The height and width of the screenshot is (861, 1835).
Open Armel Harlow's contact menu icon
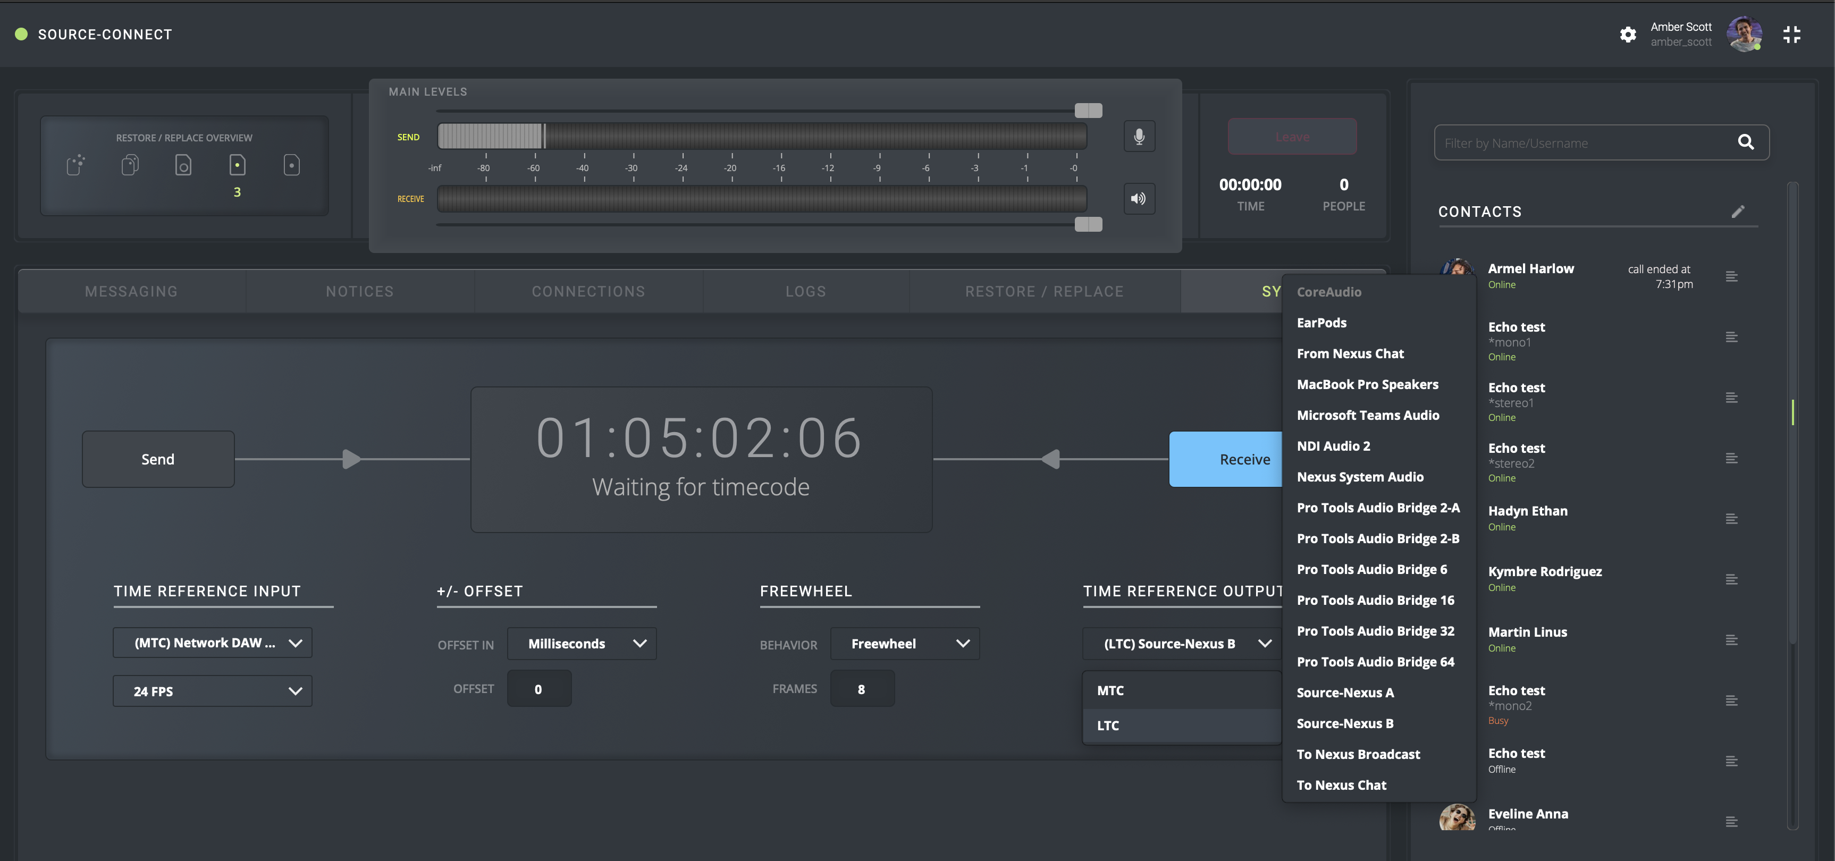[x=1732, y=276]
